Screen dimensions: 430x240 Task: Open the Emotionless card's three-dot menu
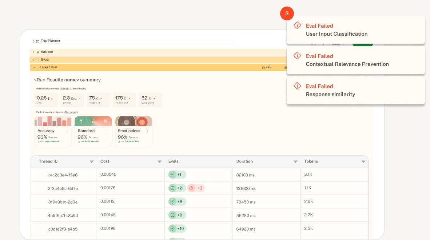point(147,131)
